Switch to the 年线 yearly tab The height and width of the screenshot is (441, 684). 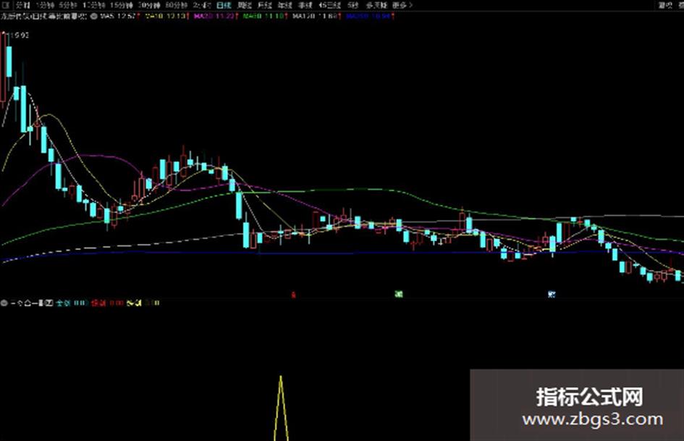pyautogui.click(x=285, y=5)
